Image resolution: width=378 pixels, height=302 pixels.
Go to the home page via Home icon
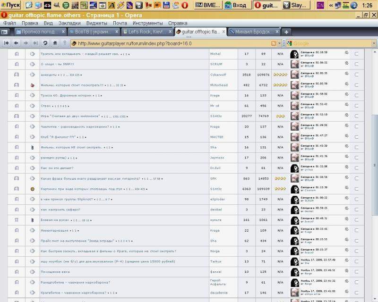click(x=55, y=43)
